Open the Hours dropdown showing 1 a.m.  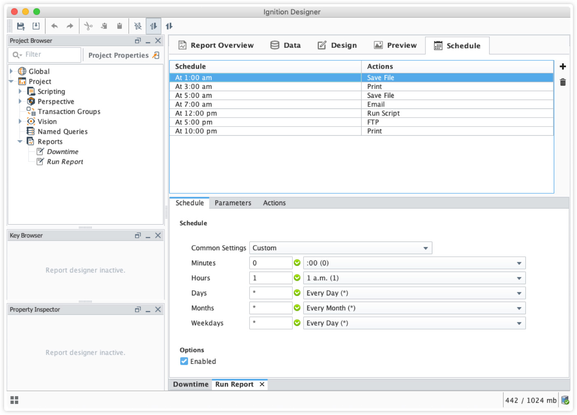(x=414, y=278)
